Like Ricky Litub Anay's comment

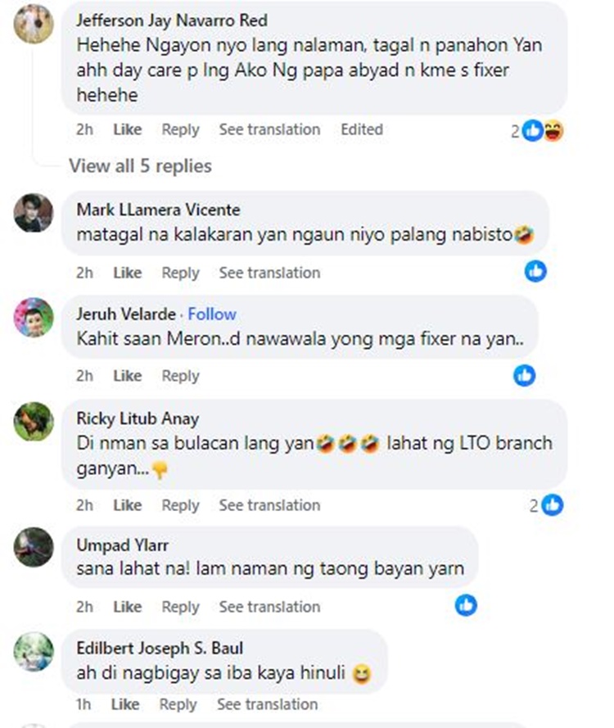pyautogui.click(x=128, y=505)
